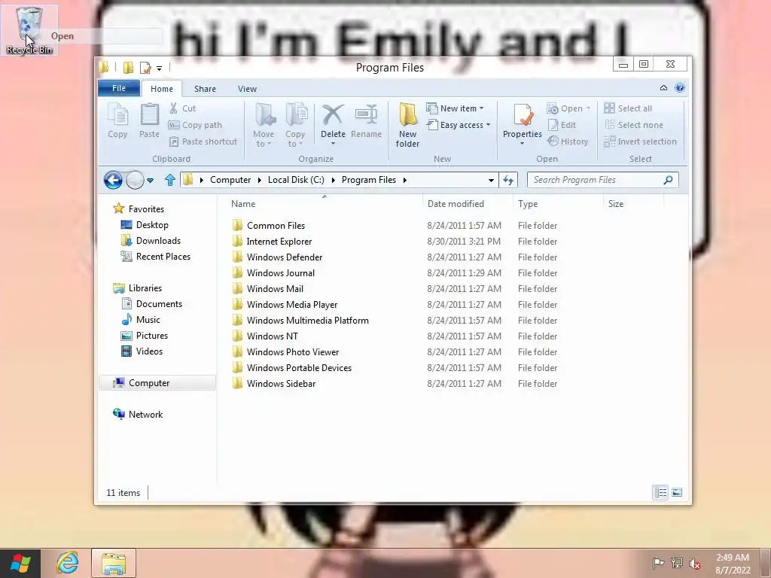Screen dimensions: 771x578
Task: Open the Move to menu
Action: click(x=264, y=126)
